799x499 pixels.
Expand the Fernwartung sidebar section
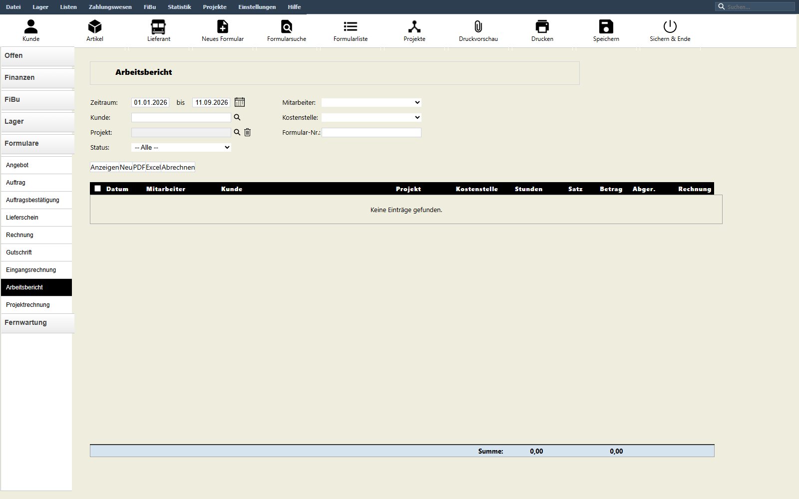click(37, 323)
